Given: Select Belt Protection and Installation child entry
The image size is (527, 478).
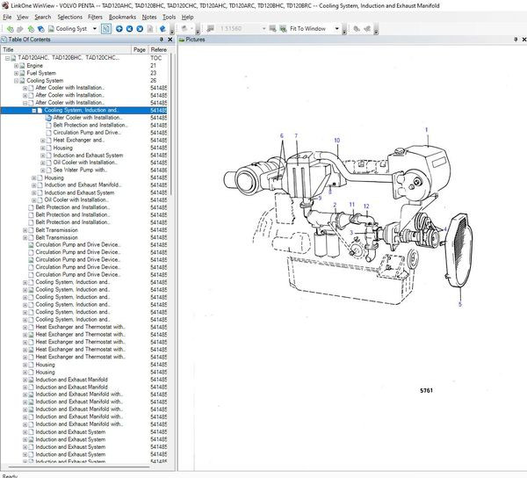Looking at the screenshot, I should [90, 125].
